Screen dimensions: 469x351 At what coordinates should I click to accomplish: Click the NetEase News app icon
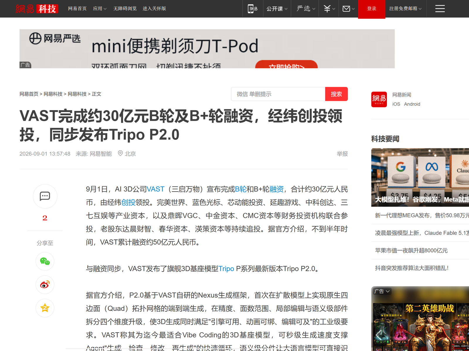(x=379, y=99)
